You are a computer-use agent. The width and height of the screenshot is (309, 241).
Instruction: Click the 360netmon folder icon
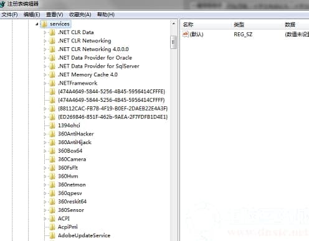pos(52,185)
